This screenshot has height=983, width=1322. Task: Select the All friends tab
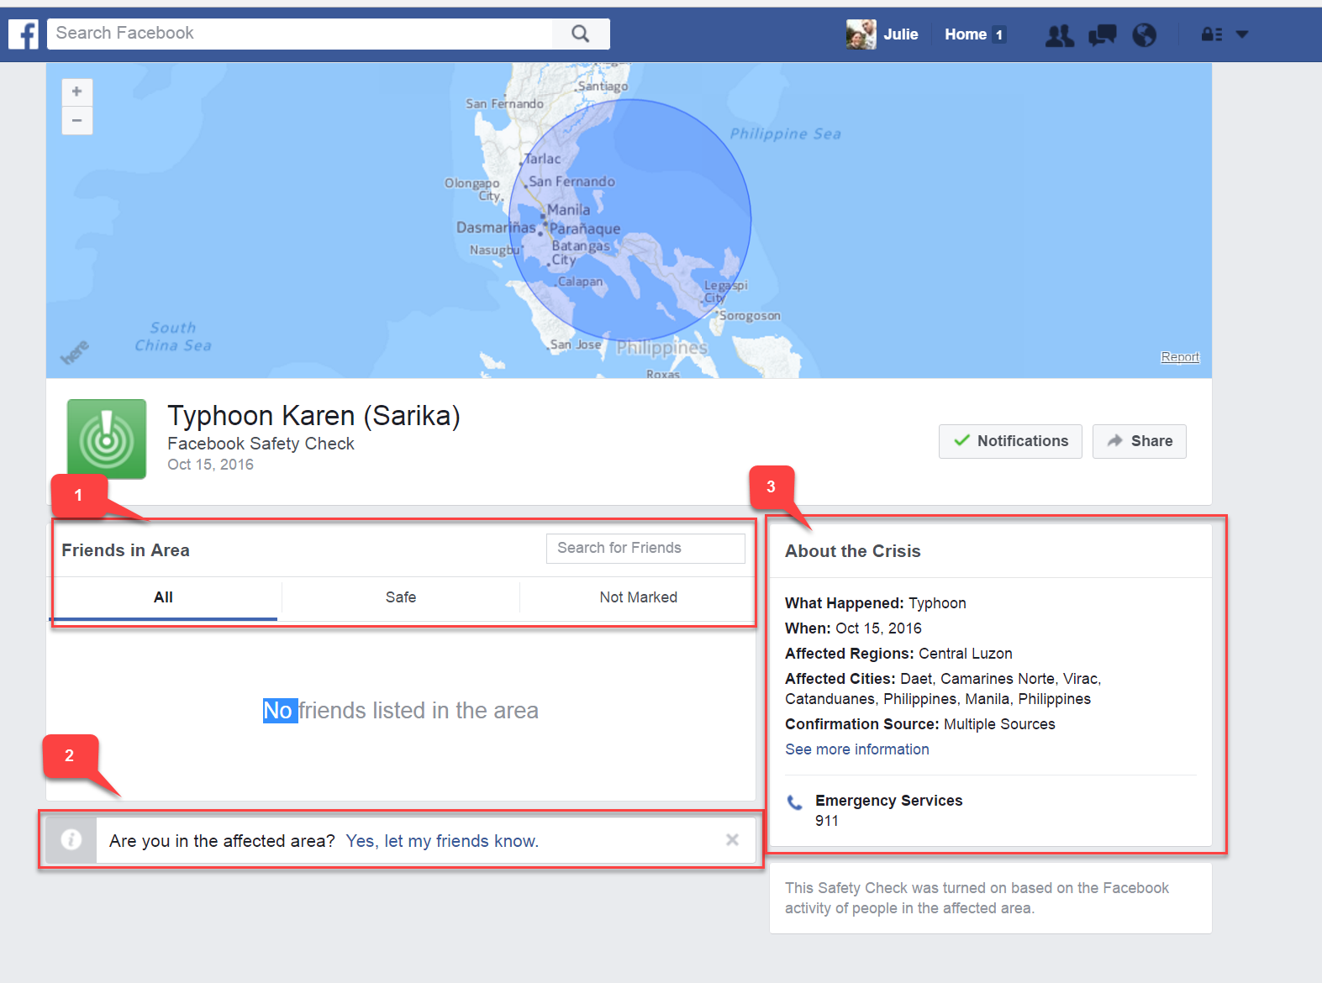(x=163, y=597)
